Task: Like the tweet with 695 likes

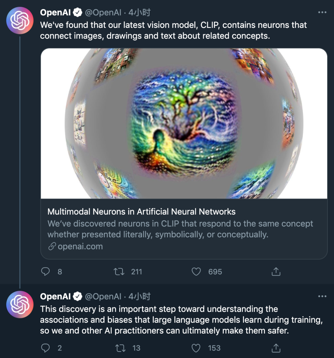Action: click(196, 272)
